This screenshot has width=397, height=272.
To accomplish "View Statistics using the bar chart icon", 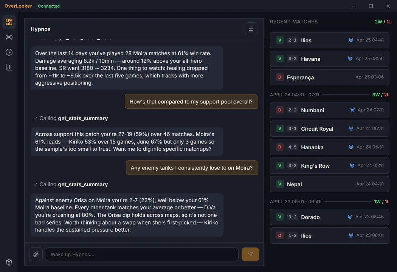I will point(9,67).
